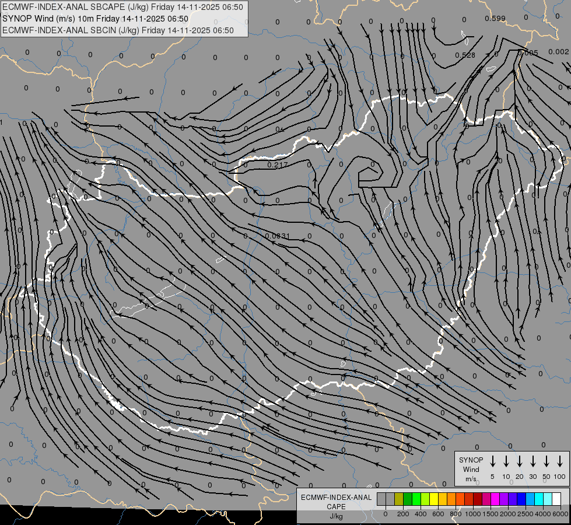This screenshot has width=571, height=525.
Task: Click the ECMWF-INDEX-ANAL CAPE legend label
Action: tap(336, 502)
